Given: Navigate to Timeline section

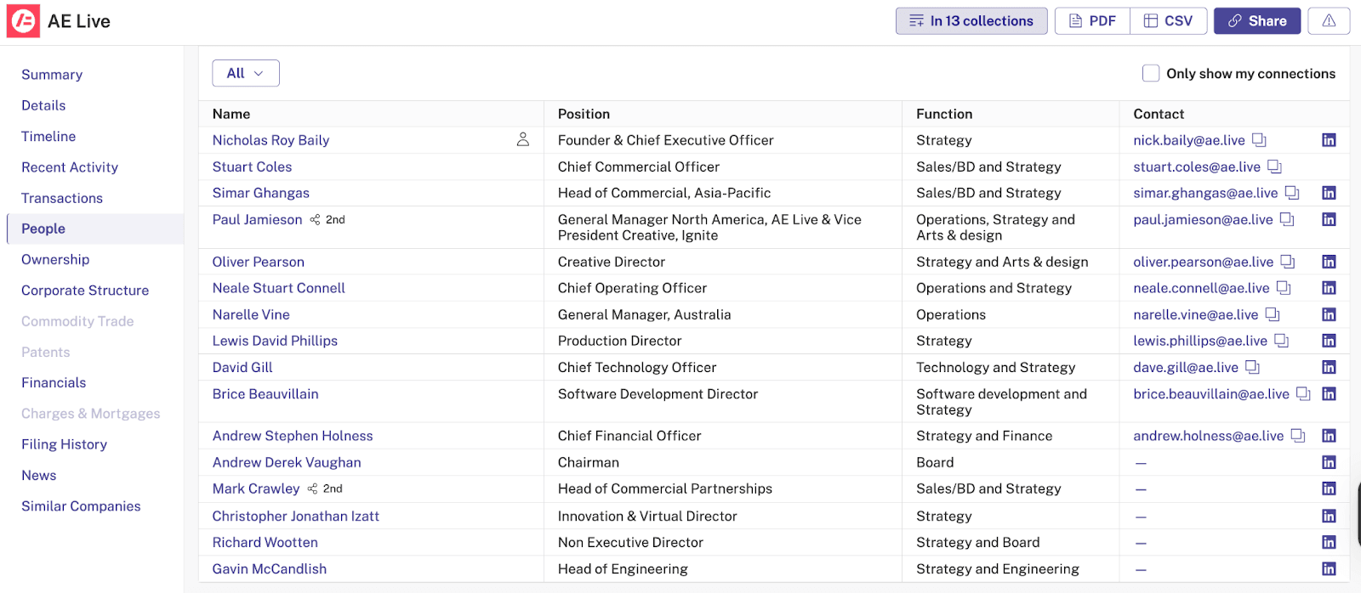Looking at the screenshot, I should click(48, 136).
